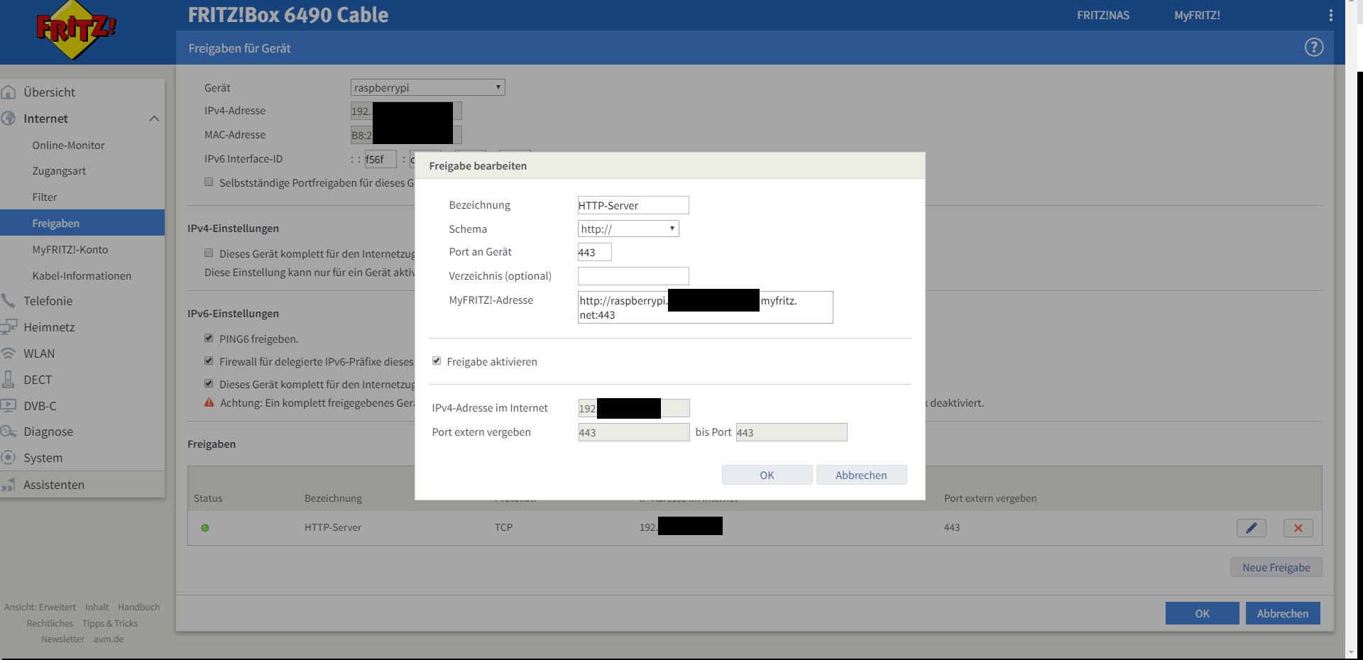Click the Internet globe icon
Screen dimensions: 1363x660
tap(9, 119)
